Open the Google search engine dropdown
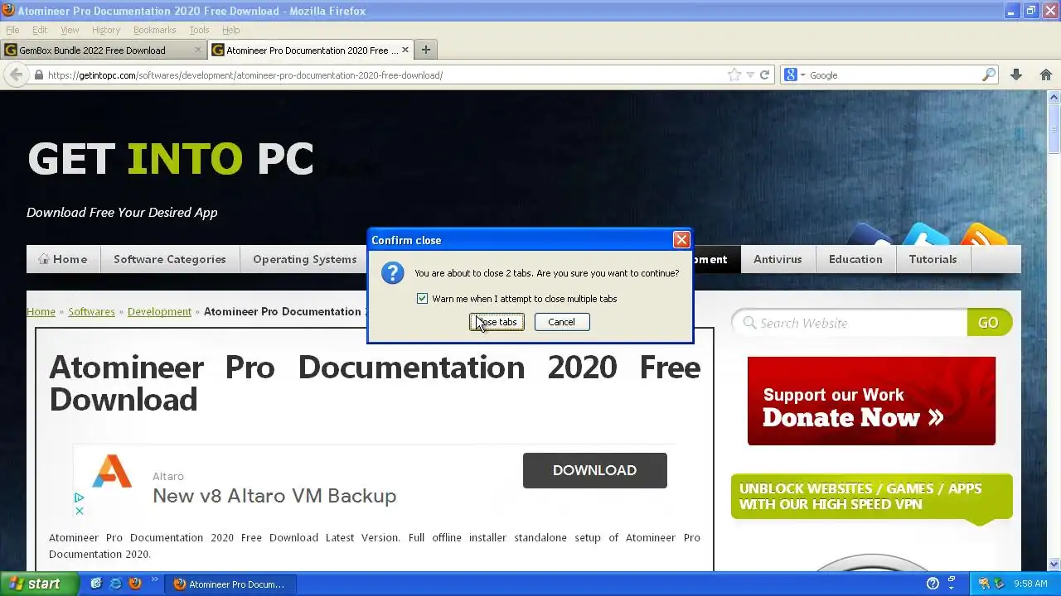Image resolution: width=1061 pixels, height=596 pixels. point(793,74)
